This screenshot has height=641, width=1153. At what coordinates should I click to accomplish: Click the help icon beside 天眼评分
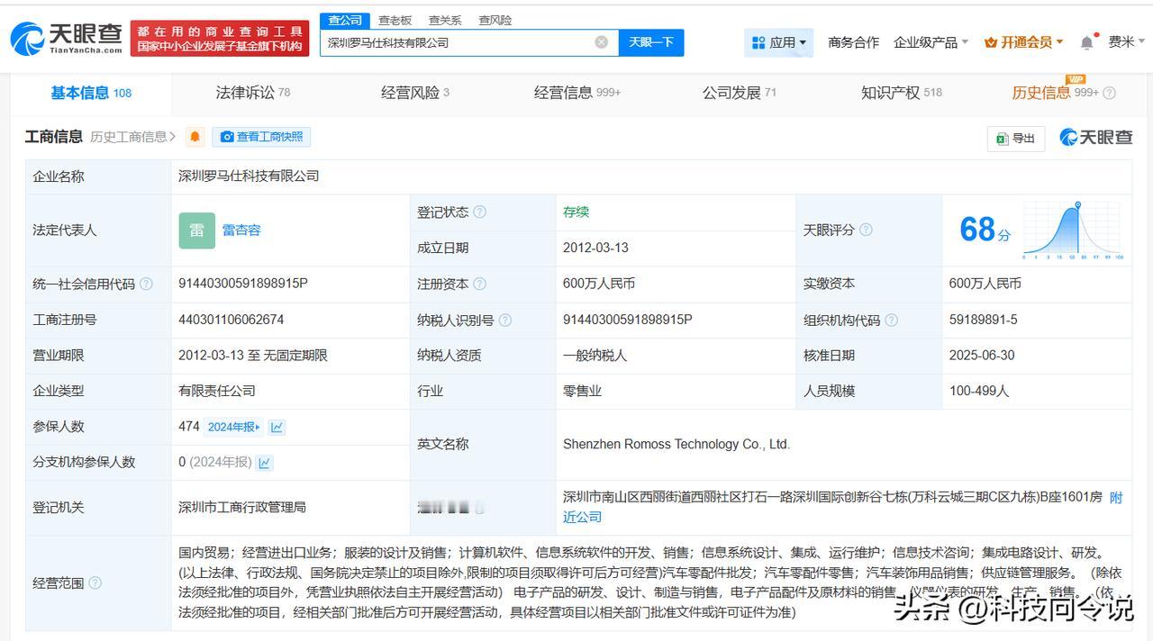pos(866,230)
